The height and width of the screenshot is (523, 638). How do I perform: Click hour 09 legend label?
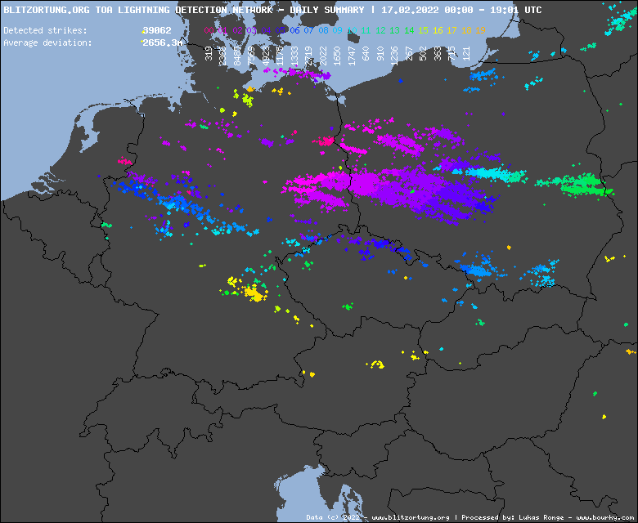pyautogui.click(x=337, y=30)
